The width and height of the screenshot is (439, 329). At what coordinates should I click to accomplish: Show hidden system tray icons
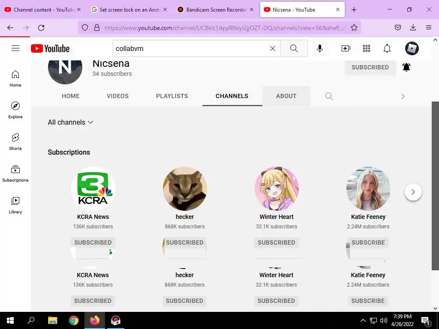tap(363, 320)
